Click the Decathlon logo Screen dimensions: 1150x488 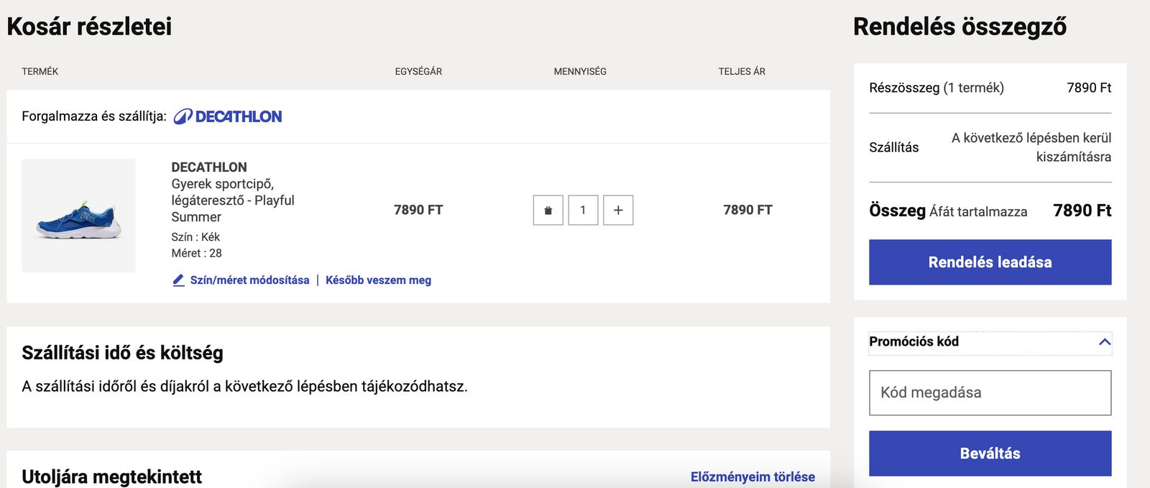pos(228,116)
